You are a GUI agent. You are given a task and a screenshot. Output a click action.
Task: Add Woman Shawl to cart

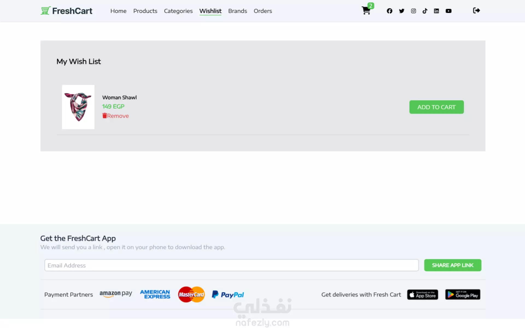[x=436, y=107]
